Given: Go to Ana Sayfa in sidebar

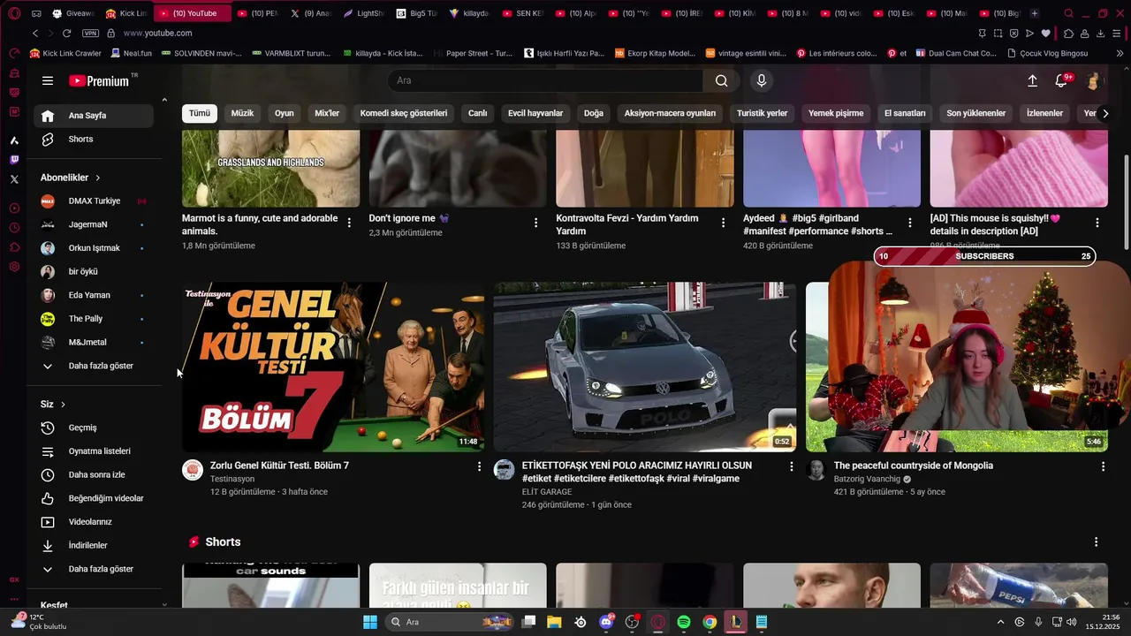Looking at the screenshot, I should point(93,116).
